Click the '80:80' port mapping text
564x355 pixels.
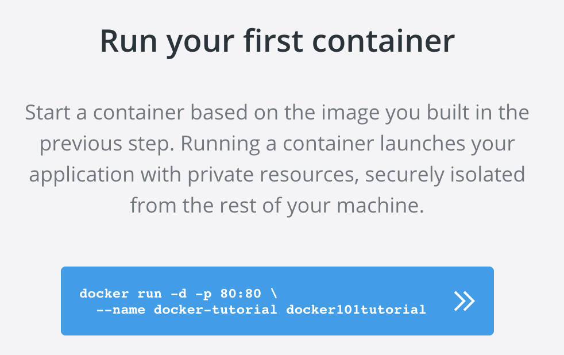tap(241, 294)
